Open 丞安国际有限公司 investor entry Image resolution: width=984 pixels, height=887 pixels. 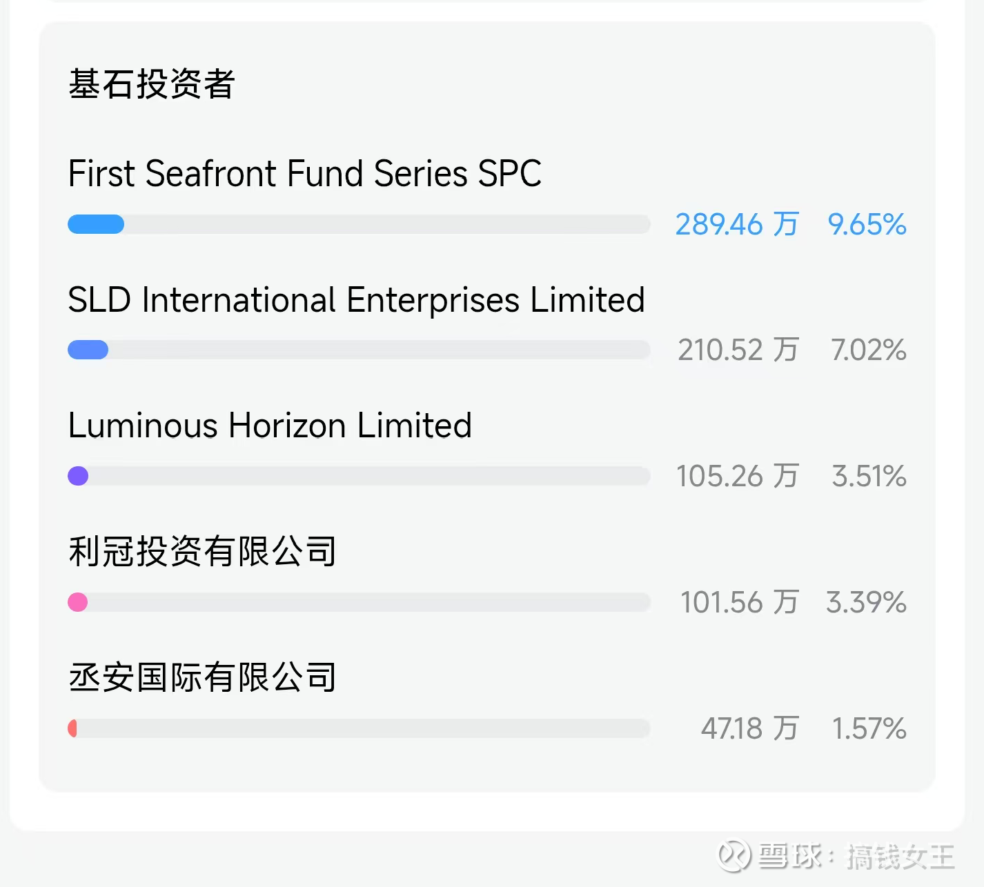coord(202,677)
